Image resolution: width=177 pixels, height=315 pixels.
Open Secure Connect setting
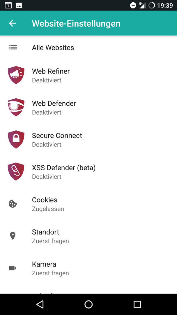click(x=88, y=139)
